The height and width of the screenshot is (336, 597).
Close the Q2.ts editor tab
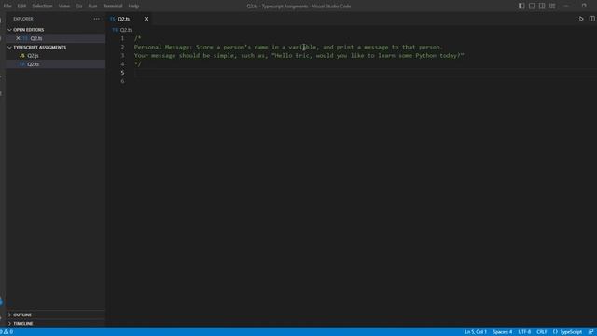pos(146,19)
